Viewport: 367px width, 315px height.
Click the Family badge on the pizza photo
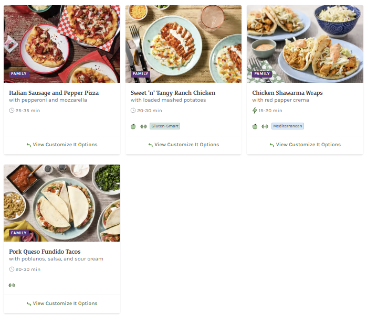tap(18, 74)
